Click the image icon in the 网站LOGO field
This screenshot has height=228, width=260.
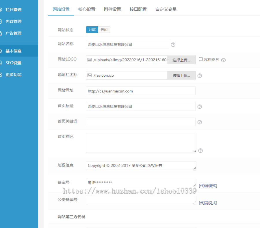click(x=89, y=60)
